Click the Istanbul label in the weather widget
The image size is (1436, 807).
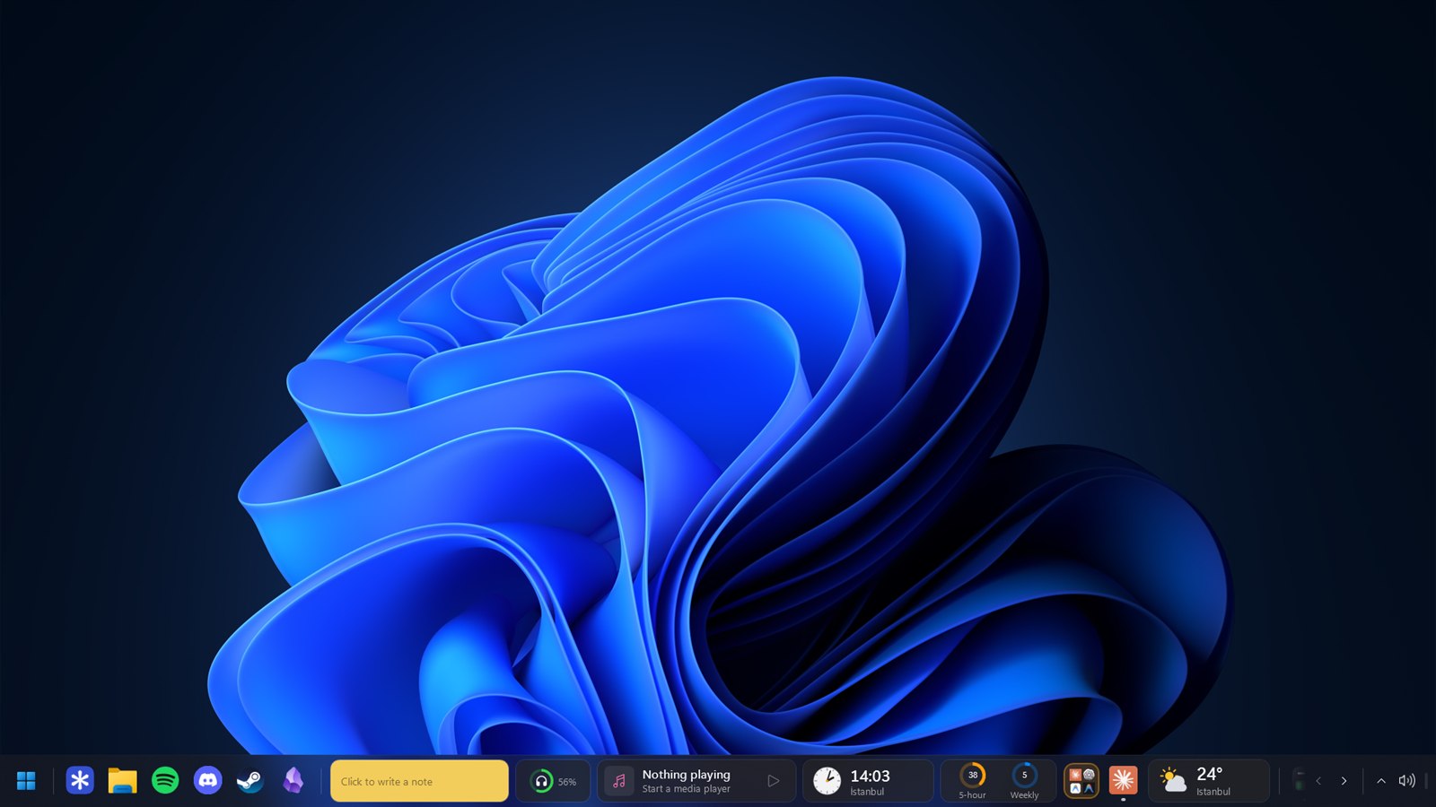point(1213,792)
